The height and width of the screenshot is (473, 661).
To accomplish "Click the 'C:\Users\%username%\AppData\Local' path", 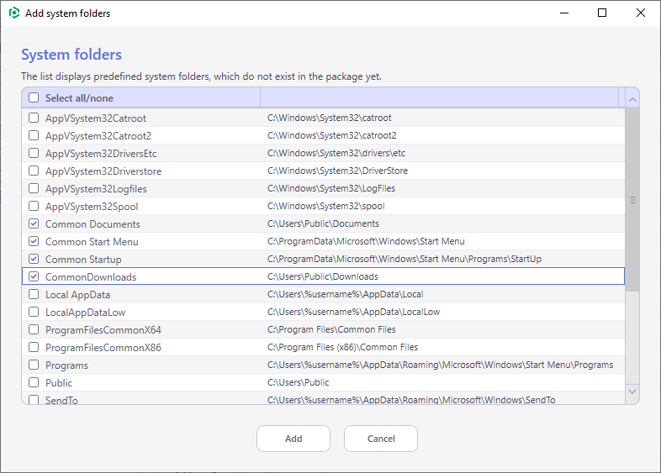I will pos(346,294).
